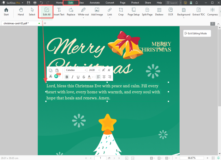Open the AI assistant in floating toolbar
The height and width of the screenshot is (160, 221).
56,76
